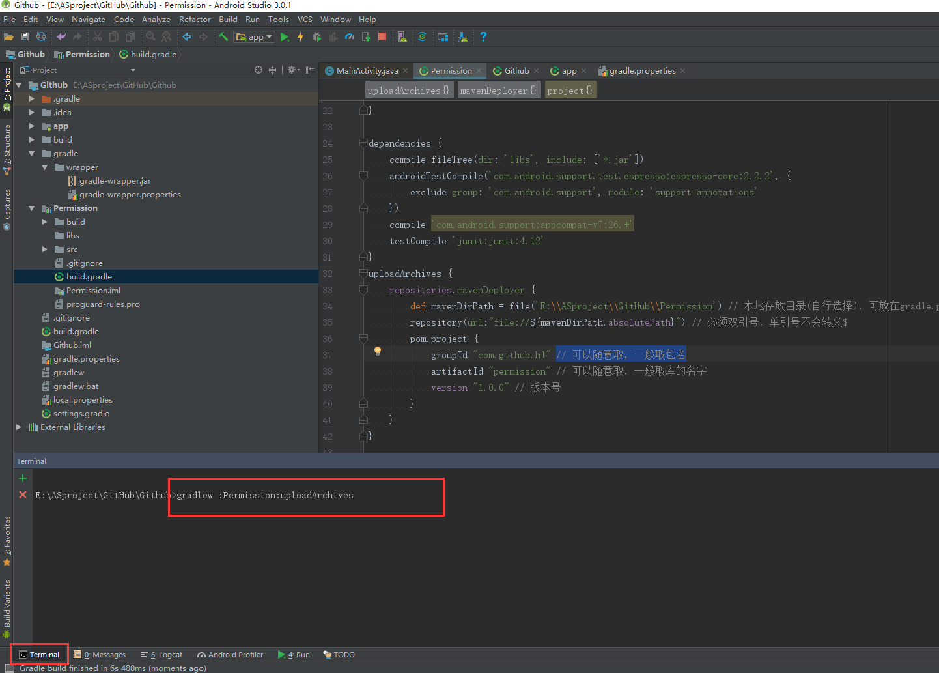939x673 pixels.
Task: Save all files with the floppy icon
Action: tap(25, 37)
